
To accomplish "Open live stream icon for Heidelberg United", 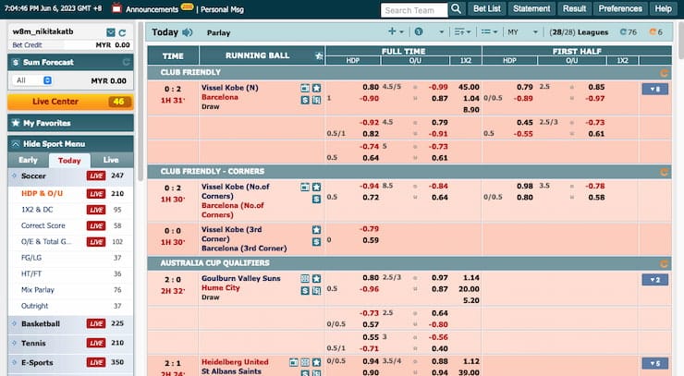I will [x=294, y=362].
